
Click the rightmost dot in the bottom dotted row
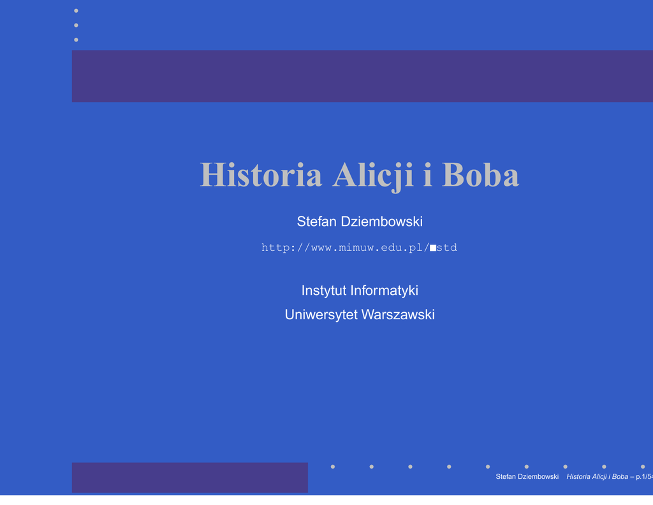click(643, 467)
